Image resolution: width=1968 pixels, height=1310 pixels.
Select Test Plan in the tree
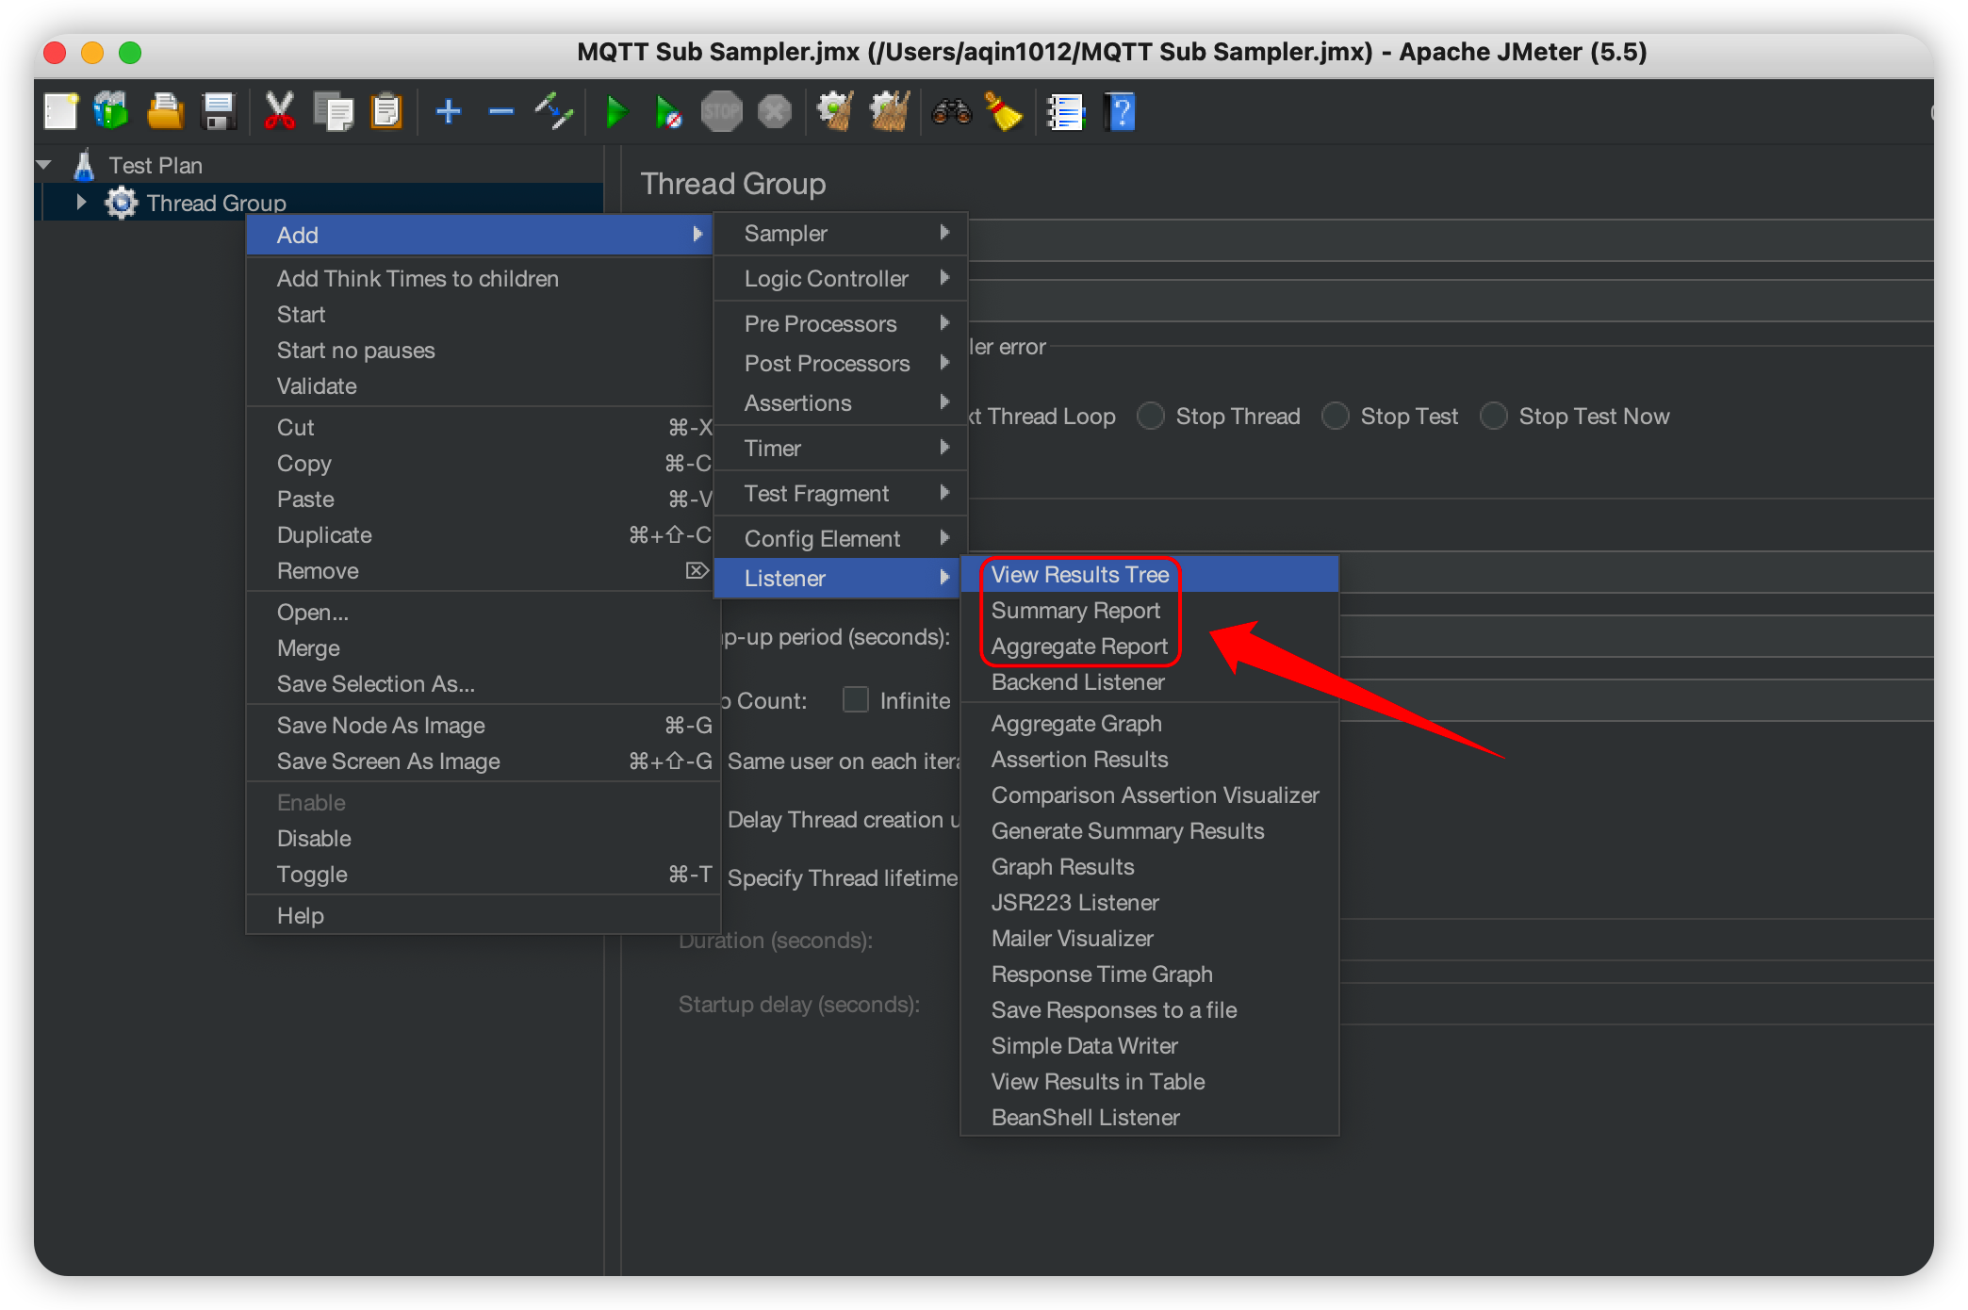155,166
